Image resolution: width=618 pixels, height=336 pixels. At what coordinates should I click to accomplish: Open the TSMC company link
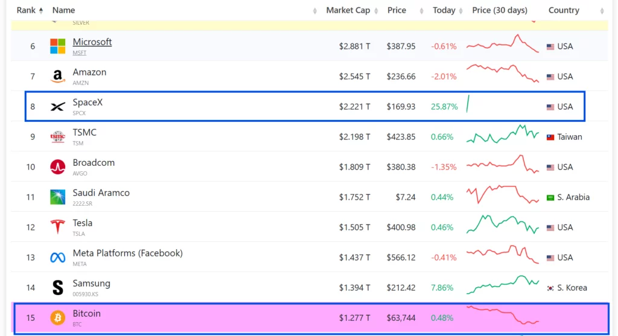click(84, 132)
